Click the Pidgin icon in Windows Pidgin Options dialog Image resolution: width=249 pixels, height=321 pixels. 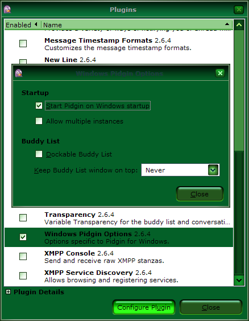19,73
